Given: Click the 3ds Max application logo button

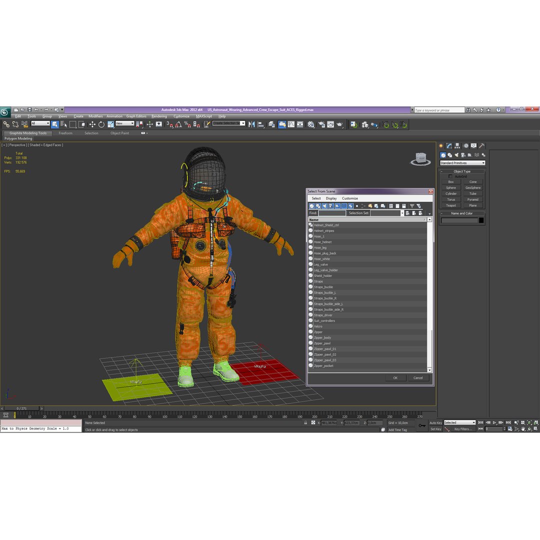Looking at the screenshot, I should click(5, 112).
